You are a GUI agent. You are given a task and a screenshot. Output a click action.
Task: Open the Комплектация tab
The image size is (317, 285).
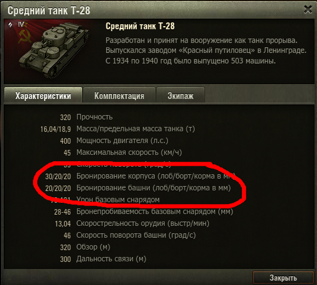coord(119,96)
